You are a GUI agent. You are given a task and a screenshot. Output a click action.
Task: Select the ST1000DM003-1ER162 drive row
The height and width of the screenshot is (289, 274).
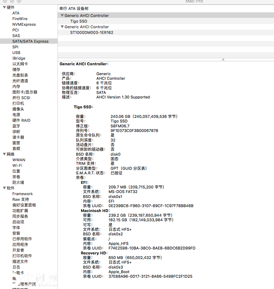click(x=91, y=32)
